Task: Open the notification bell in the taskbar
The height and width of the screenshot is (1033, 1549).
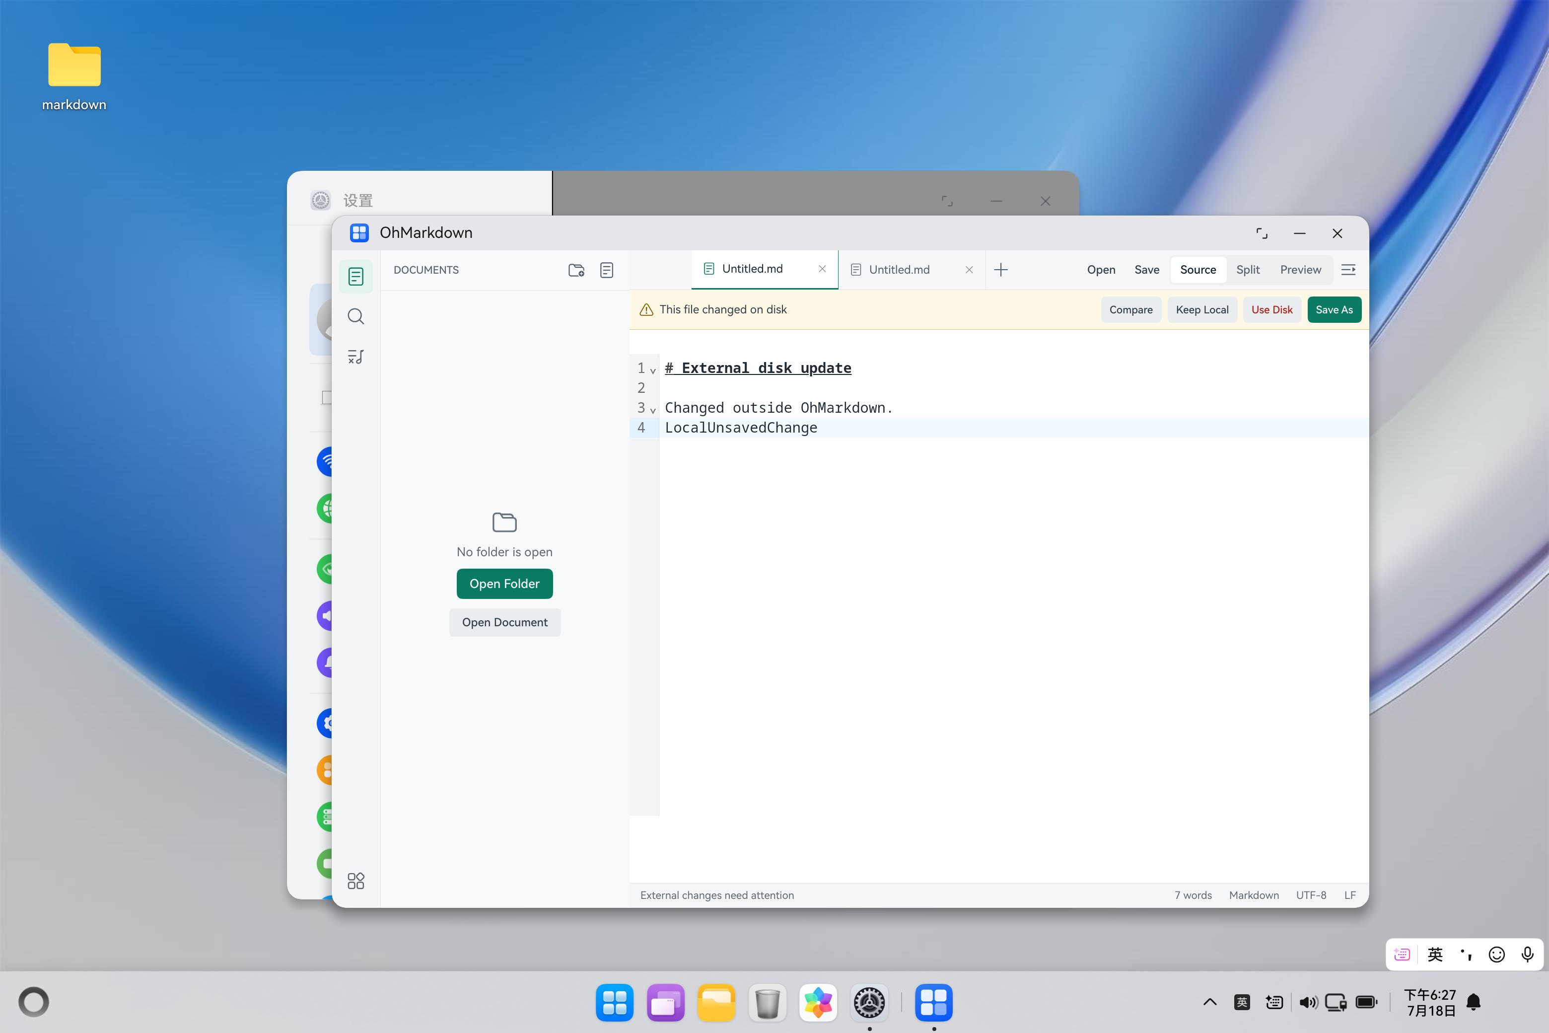Action: click(x=1474, y=1003)
